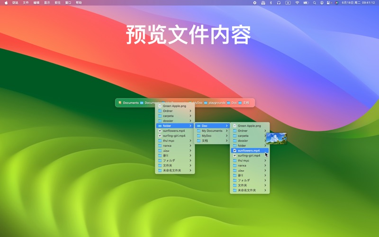Open the Wi-Fi status icon
Screen dimensions: 379x237
(x=297, y=3)
